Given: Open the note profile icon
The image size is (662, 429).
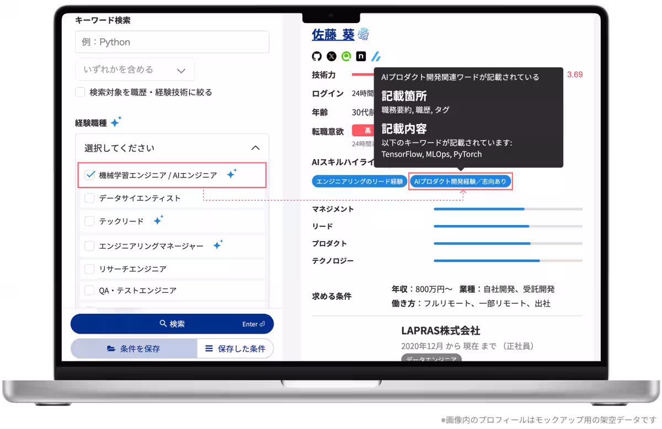Looking at the screenshot, I should 360,56.
